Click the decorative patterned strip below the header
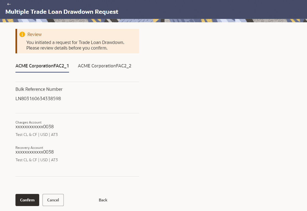 pos(153,21)
